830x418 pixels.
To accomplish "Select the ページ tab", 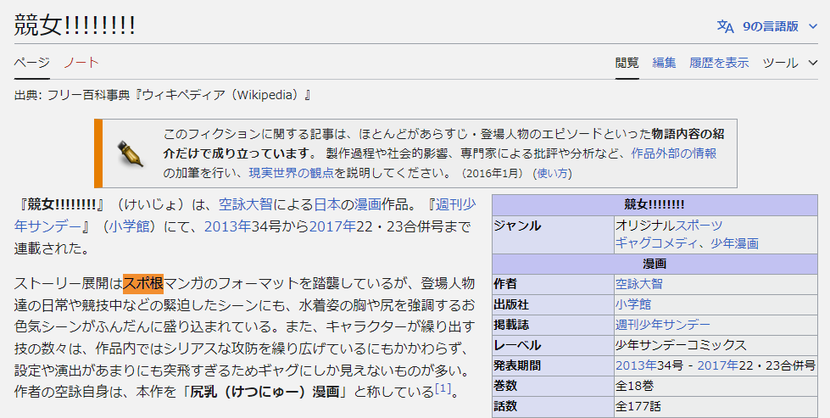I will click(x=32, y=63).
